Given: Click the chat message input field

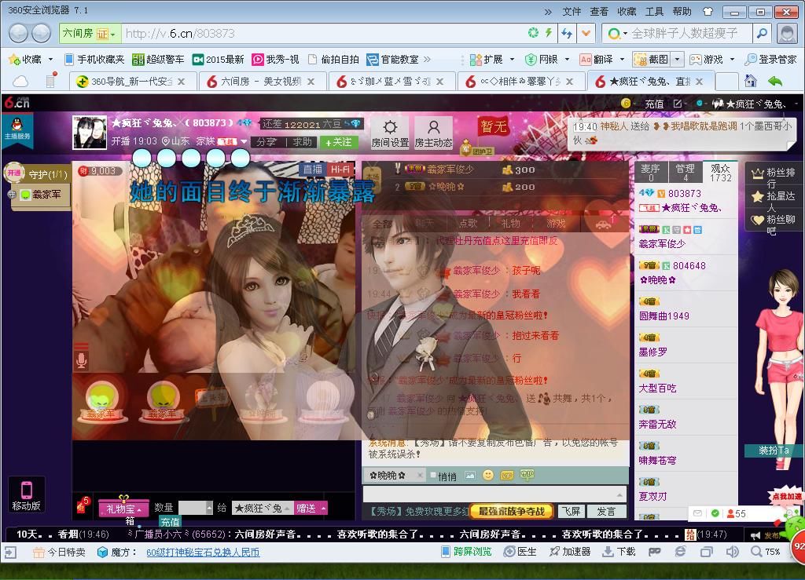Looking at the screenshot, I should 494,494.
